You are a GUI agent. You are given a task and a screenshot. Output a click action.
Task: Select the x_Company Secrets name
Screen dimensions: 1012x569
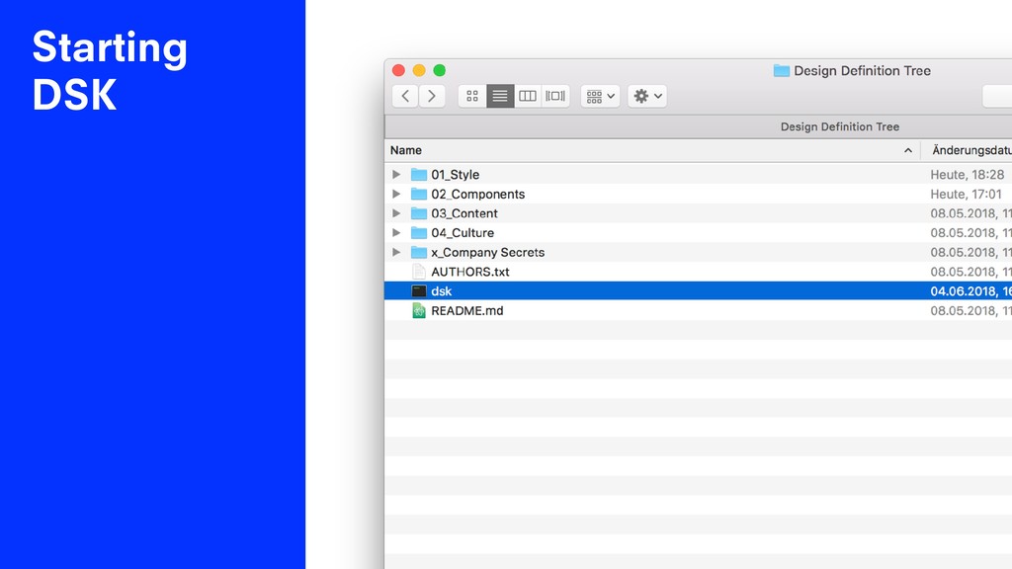pyautogui.click(x=487, y=252)
